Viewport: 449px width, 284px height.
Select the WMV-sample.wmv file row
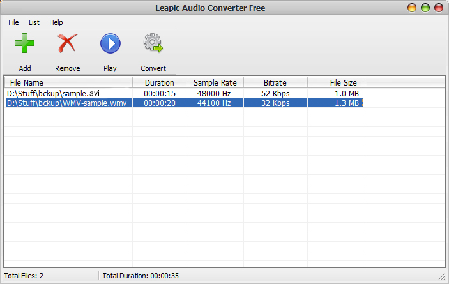point(184,103)
